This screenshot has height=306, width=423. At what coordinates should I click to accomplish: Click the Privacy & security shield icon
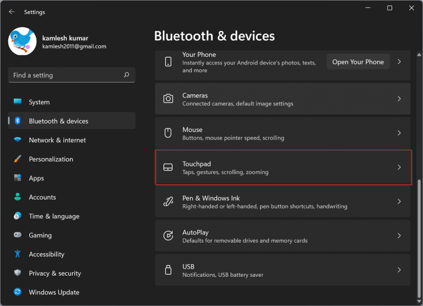(18, 273)
